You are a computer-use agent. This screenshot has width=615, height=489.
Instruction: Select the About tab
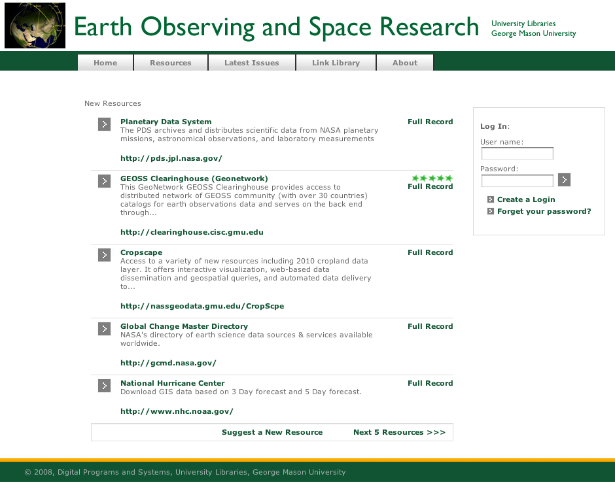pyautogui.click(x=405, y=63)
